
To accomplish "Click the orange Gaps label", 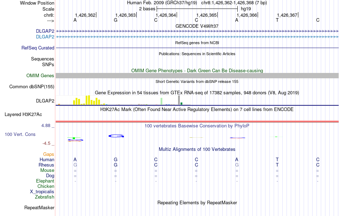I will [49, 154].
